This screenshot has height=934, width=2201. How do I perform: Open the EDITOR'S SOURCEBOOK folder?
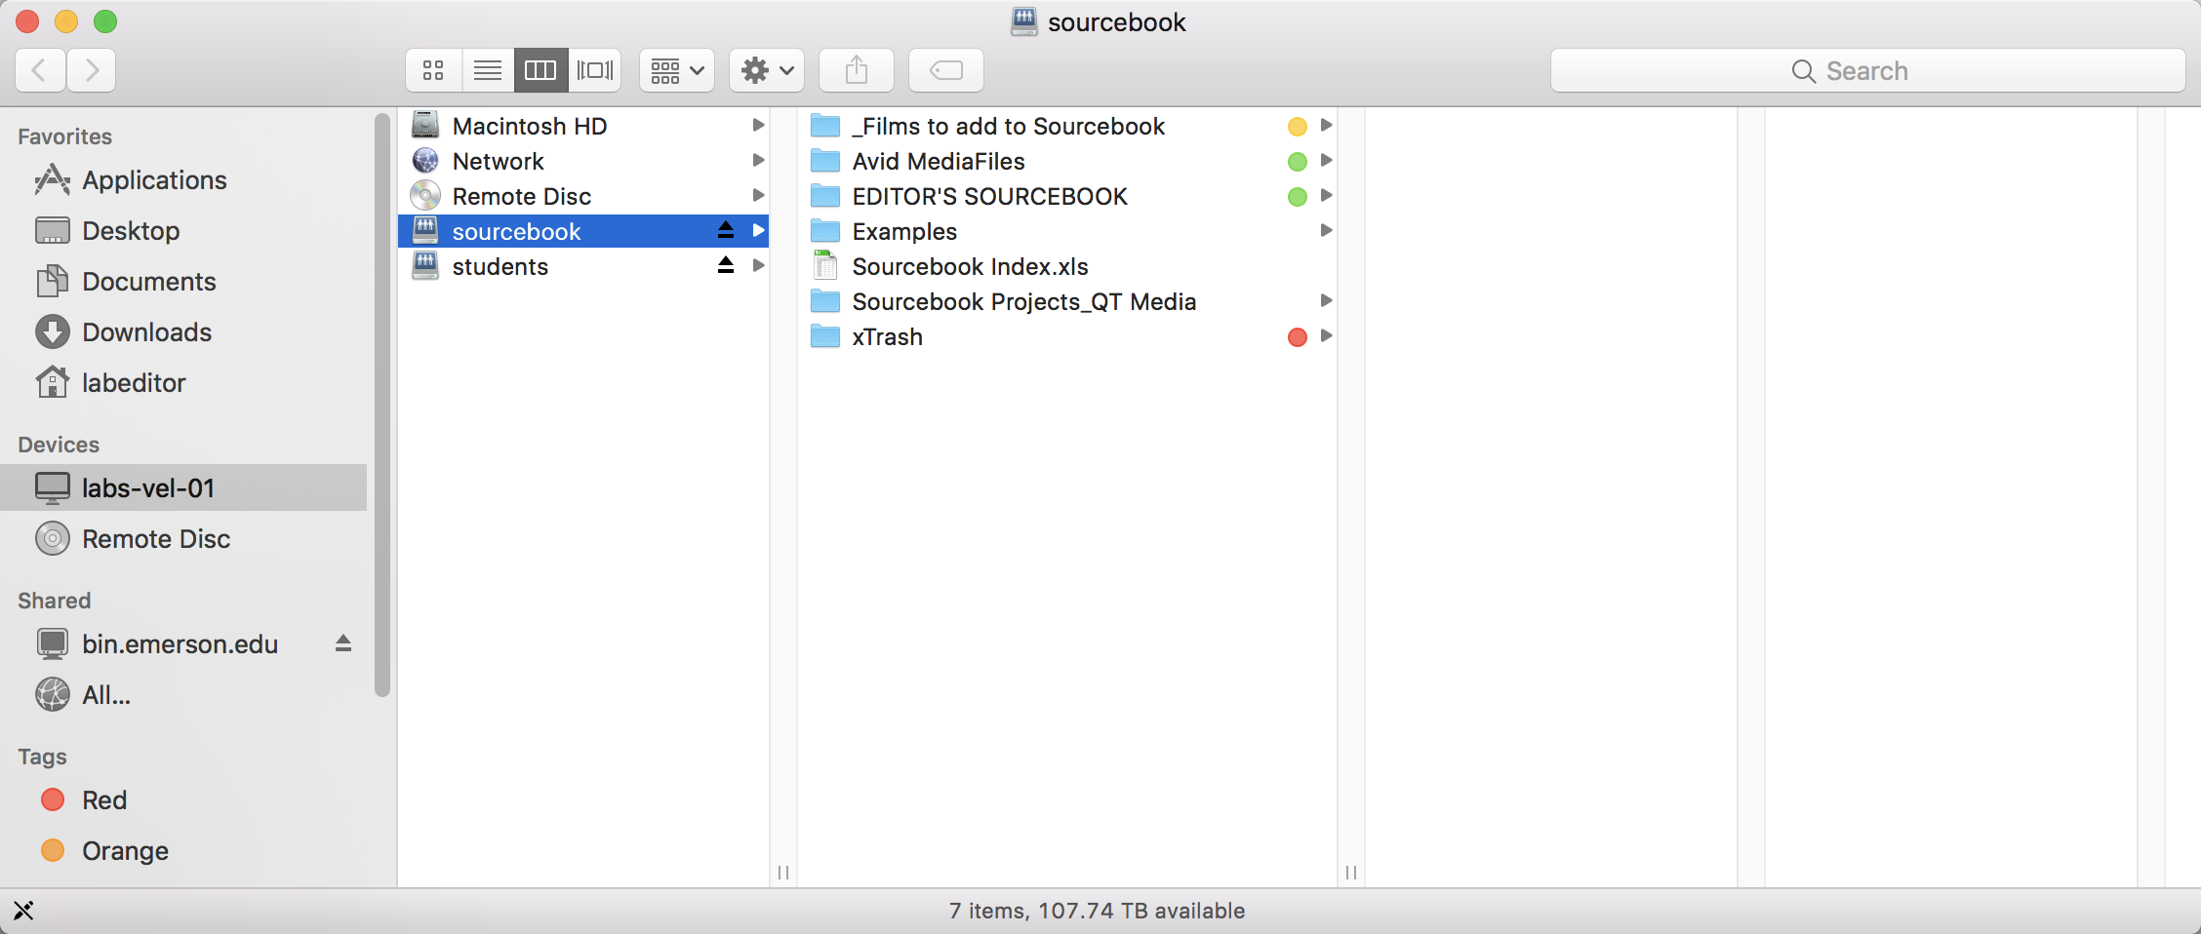pos(1067,196)
